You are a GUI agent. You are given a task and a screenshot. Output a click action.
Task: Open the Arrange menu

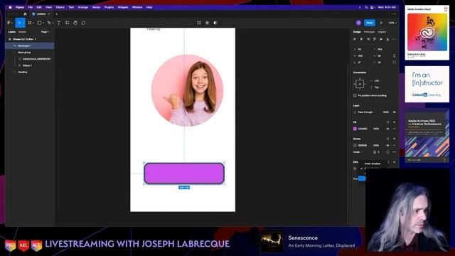83,7
